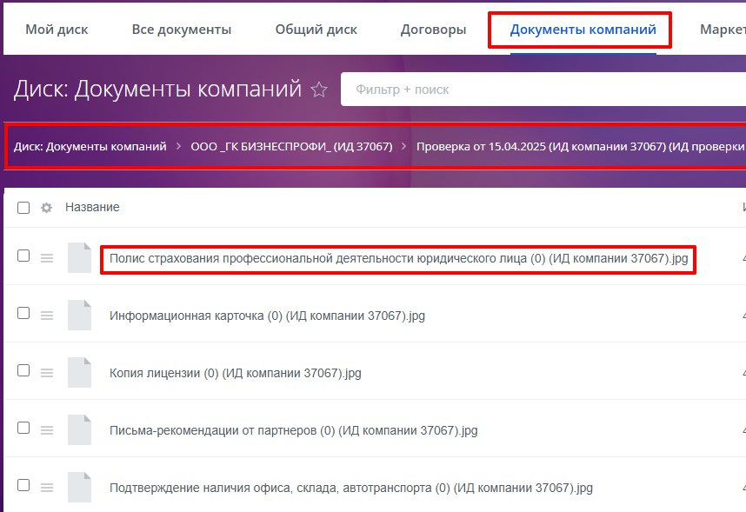The image size is (746, 512).
Task: Open row menu for Полис страхования file
Action: [x=47, y=258]
